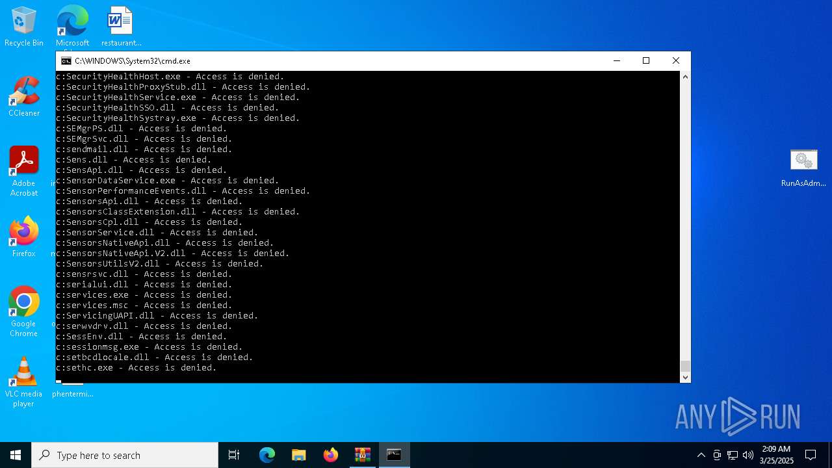This screenshot has height=468, width=832.
Task: Click the Type here to search box
Action: [125, 455]
